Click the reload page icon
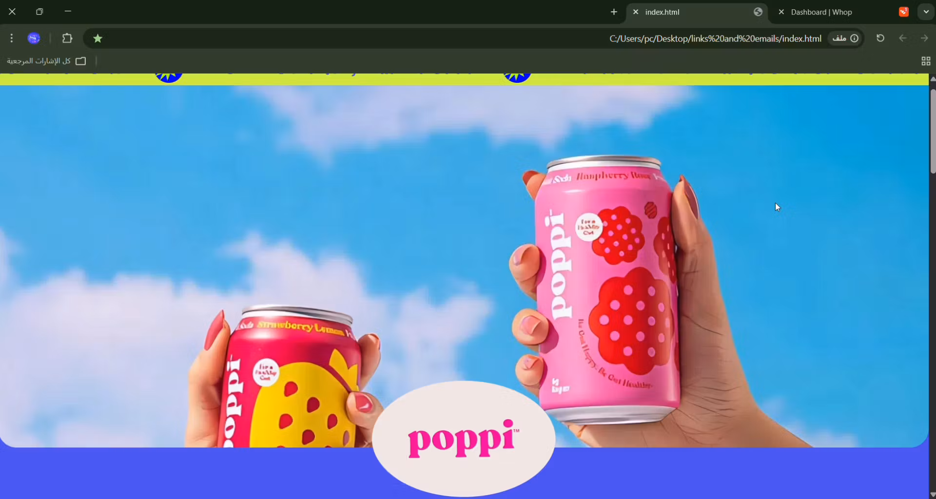Viewport: 936px width, 499px height. pyautogui.click(x=880, y=38)
